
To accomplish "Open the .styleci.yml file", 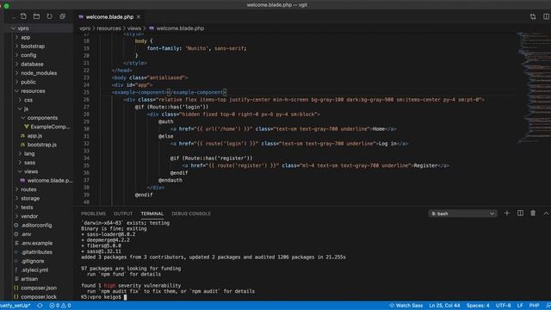I will point(31,270).
